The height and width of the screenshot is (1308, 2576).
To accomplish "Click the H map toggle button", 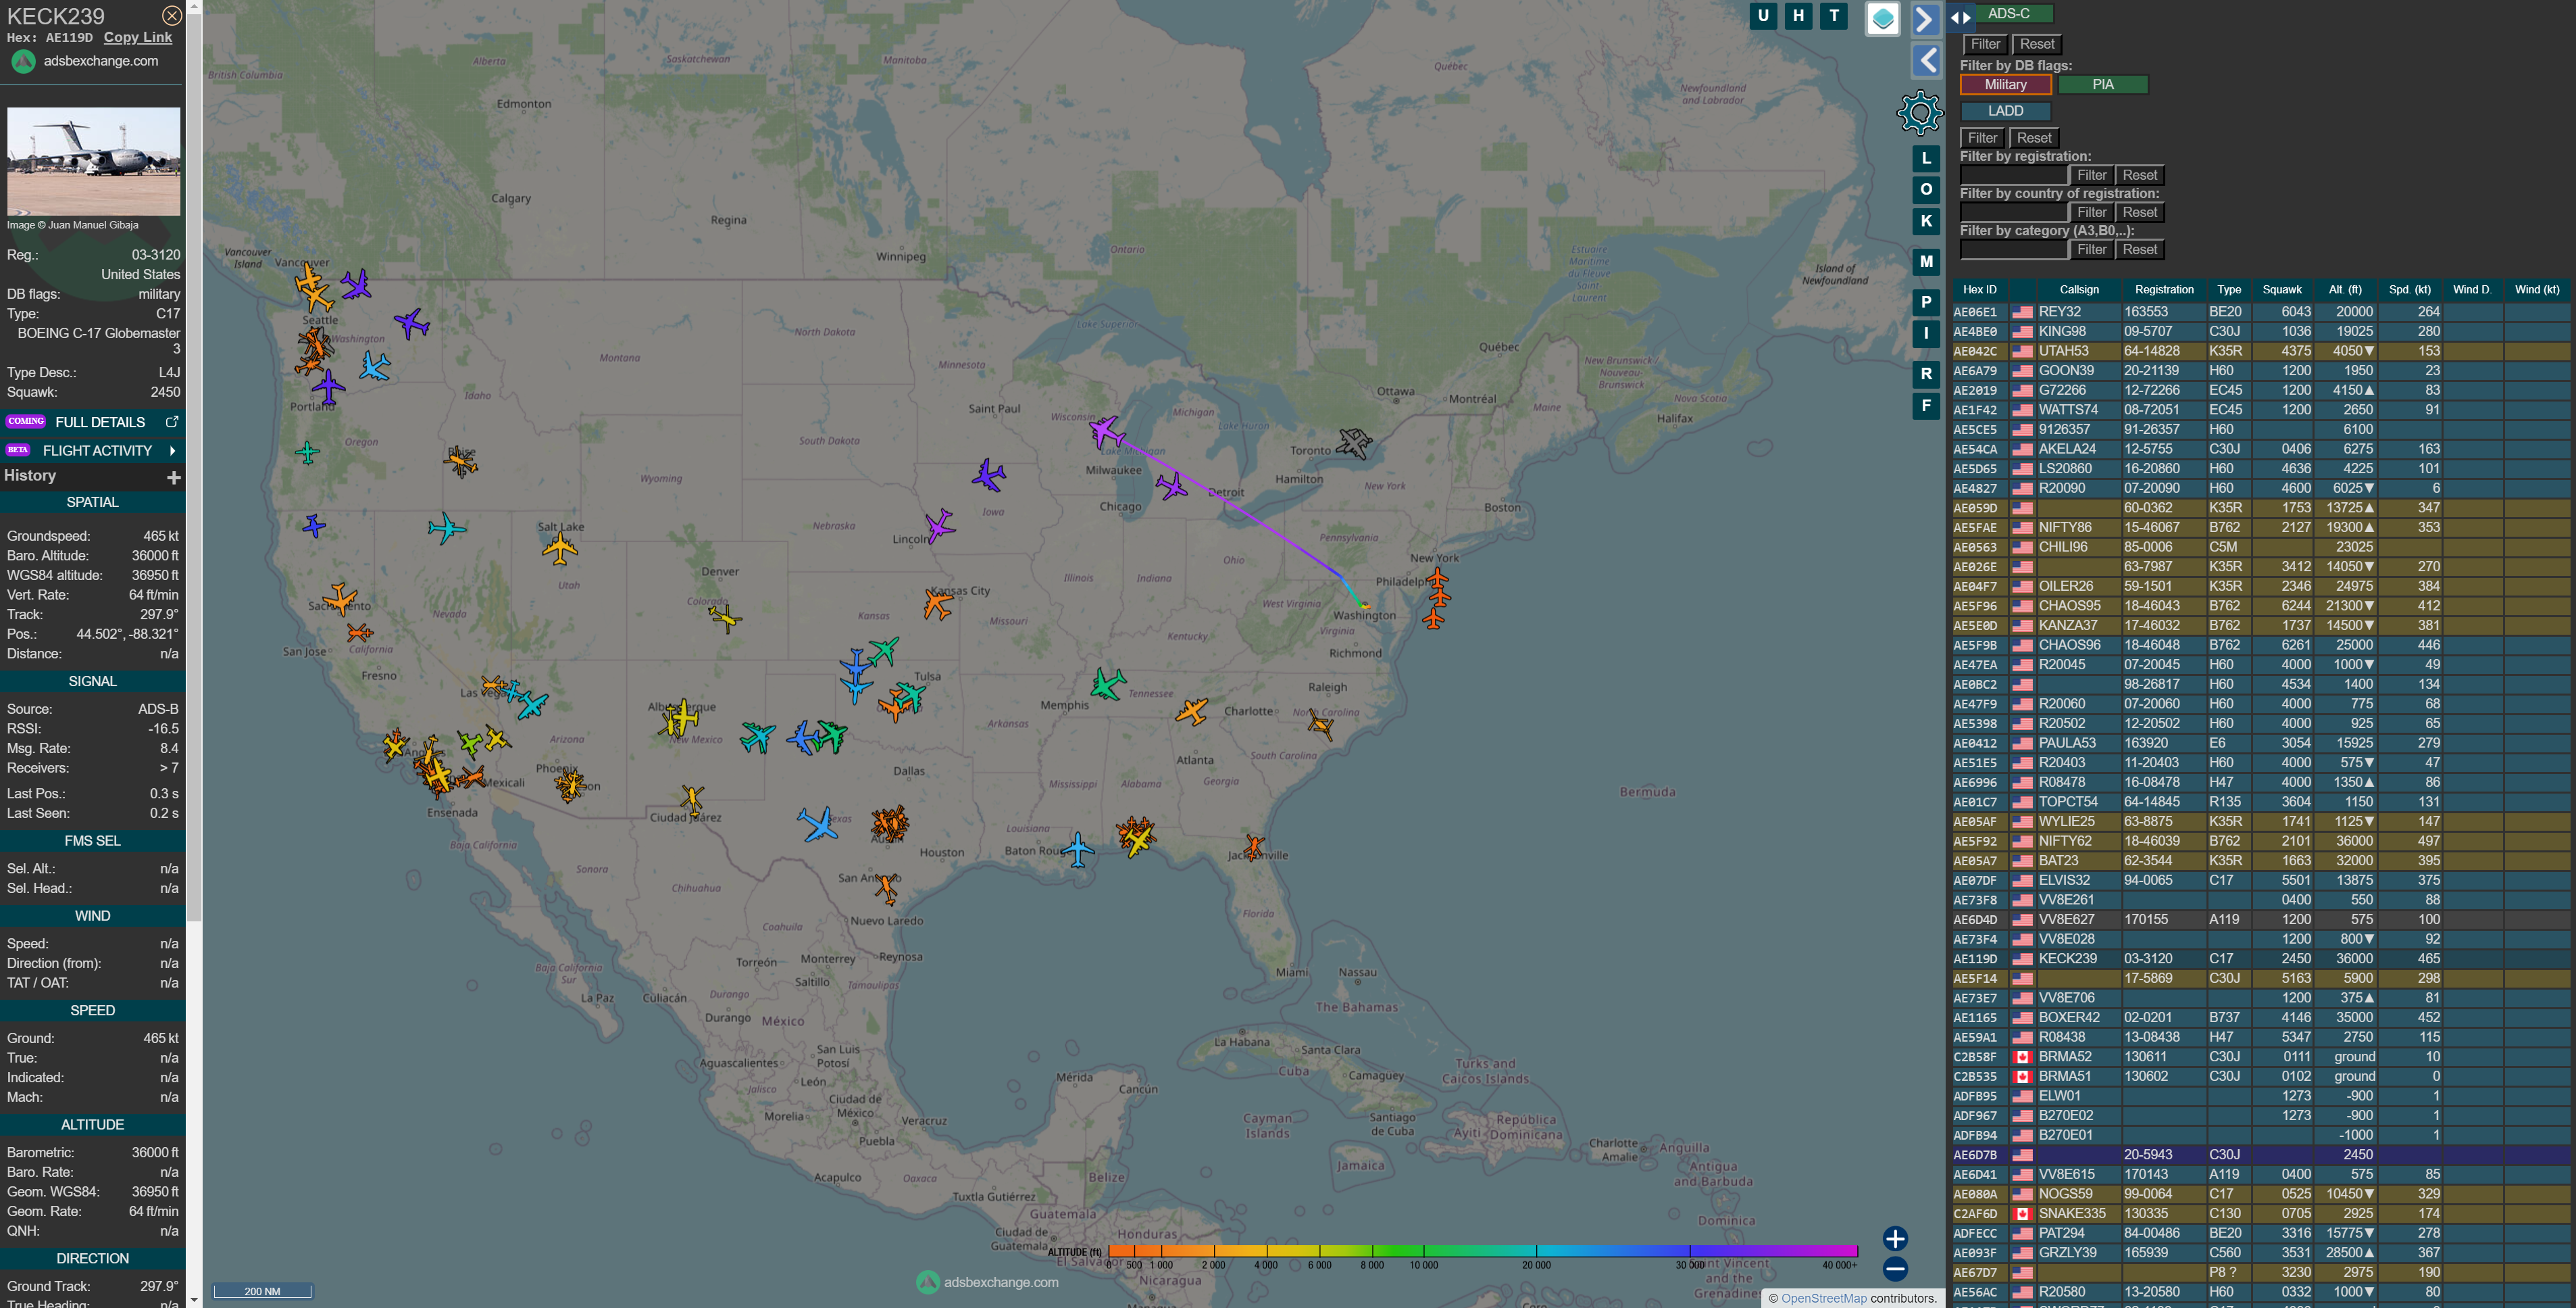I will 1798,15.
